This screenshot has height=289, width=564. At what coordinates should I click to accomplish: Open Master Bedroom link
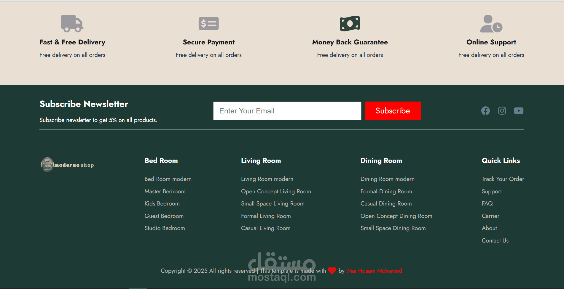coord(165,191)
